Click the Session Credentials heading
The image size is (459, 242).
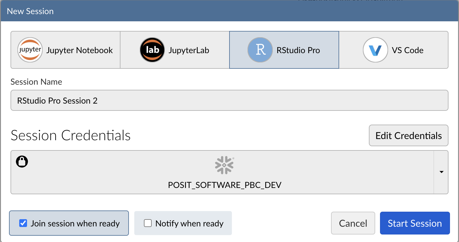(71, 135)
